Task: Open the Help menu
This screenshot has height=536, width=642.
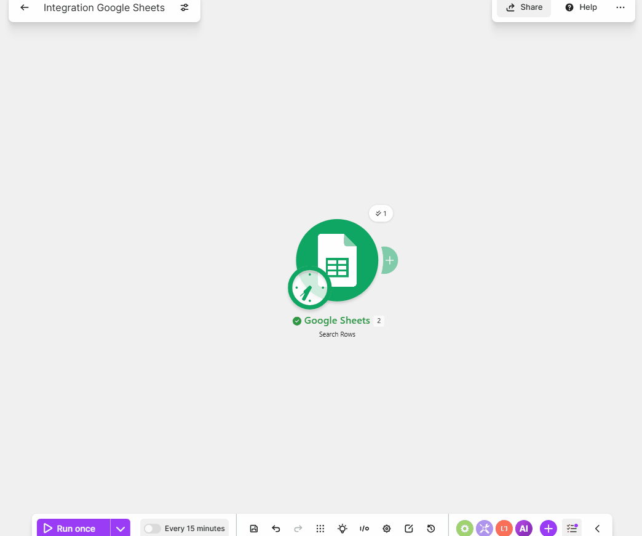Action: (x=581, y=7)
